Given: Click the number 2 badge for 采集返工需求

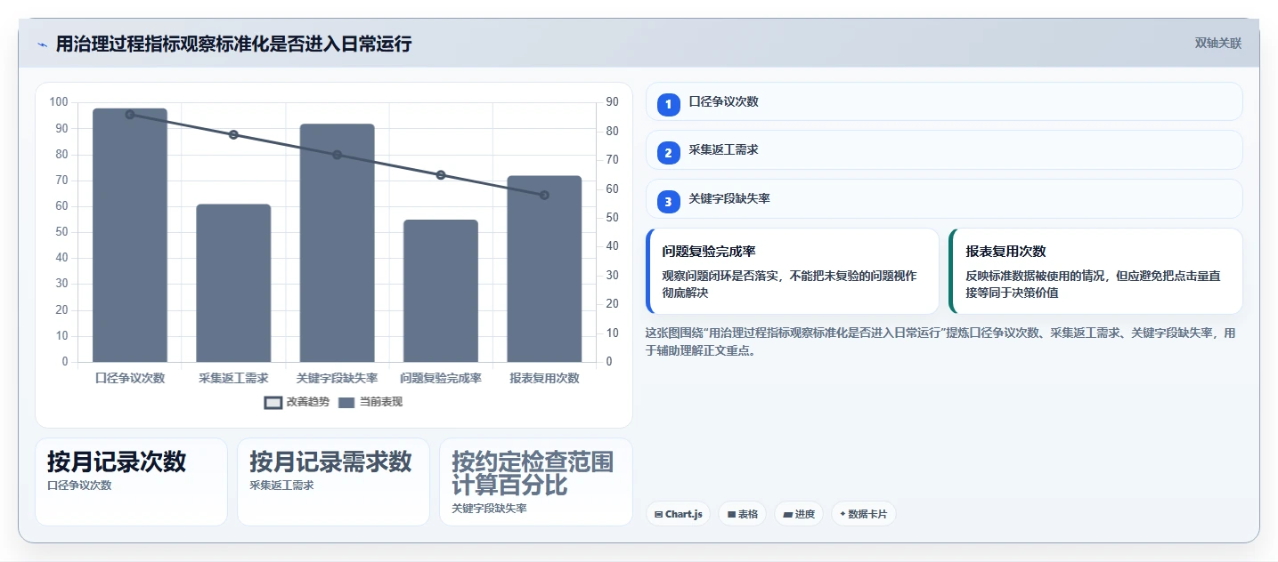Looking at the screenshot, I should pyautogui.click(x=669, y=153).
